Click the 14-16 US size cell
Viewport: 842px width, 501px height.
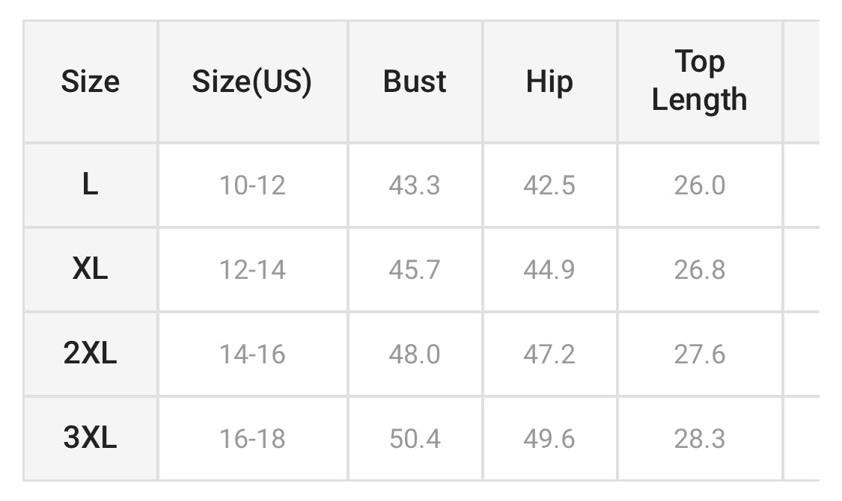(252, 354)
